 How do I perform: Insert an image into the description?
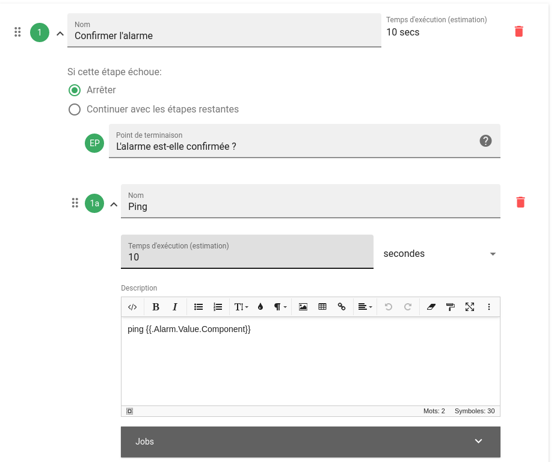(x=303, y=307)
